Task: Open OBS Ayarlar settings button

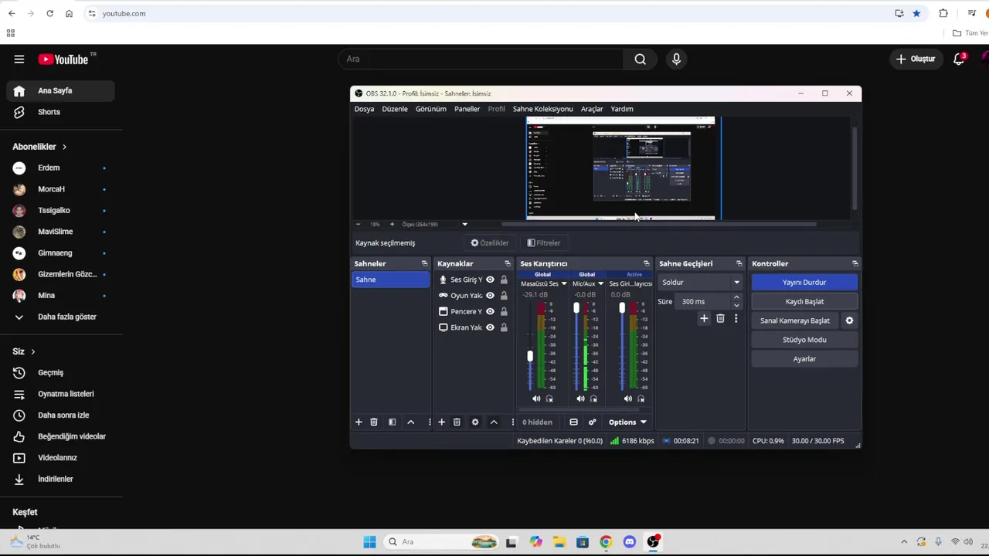Action: (x=804, y=358)
